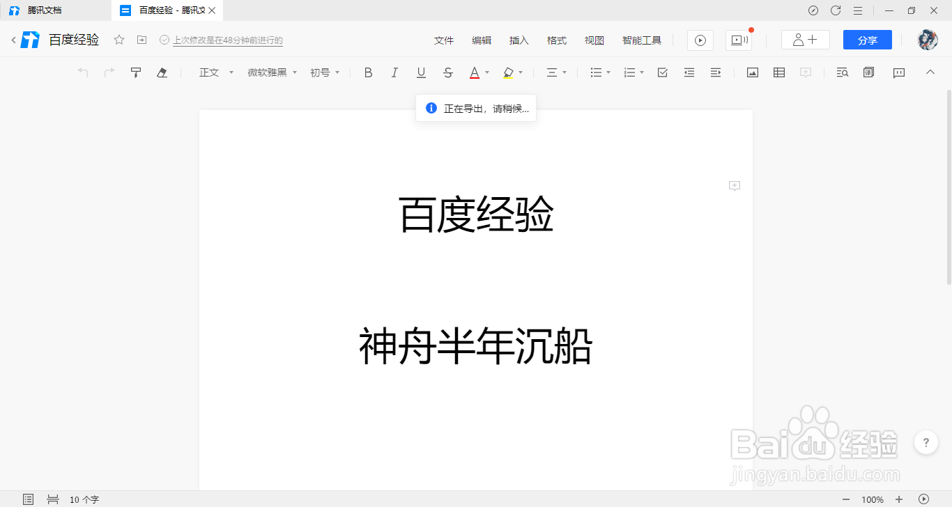Open the 正文 paragraph style dropdown
This screenshot has height=507, width=952.
click(x=216, y=72)
